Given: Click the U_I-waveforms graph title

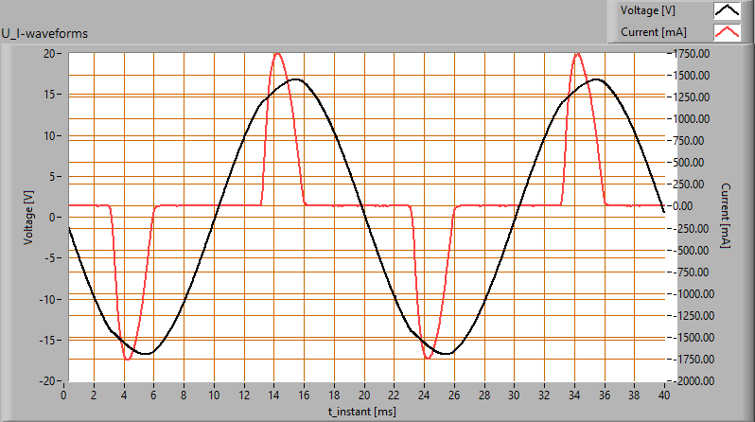Looking at the screenshot, I should pyautogui.click(x=45, y=33).
